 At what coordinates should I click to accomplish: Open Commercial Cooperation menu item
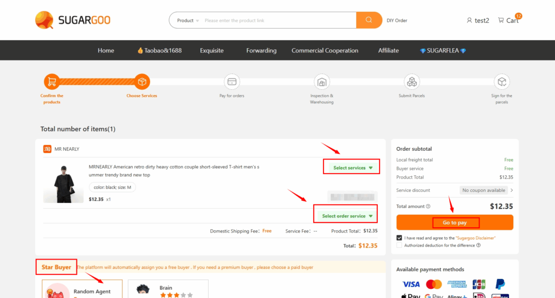pyautogui.click(x=325, y=50)
